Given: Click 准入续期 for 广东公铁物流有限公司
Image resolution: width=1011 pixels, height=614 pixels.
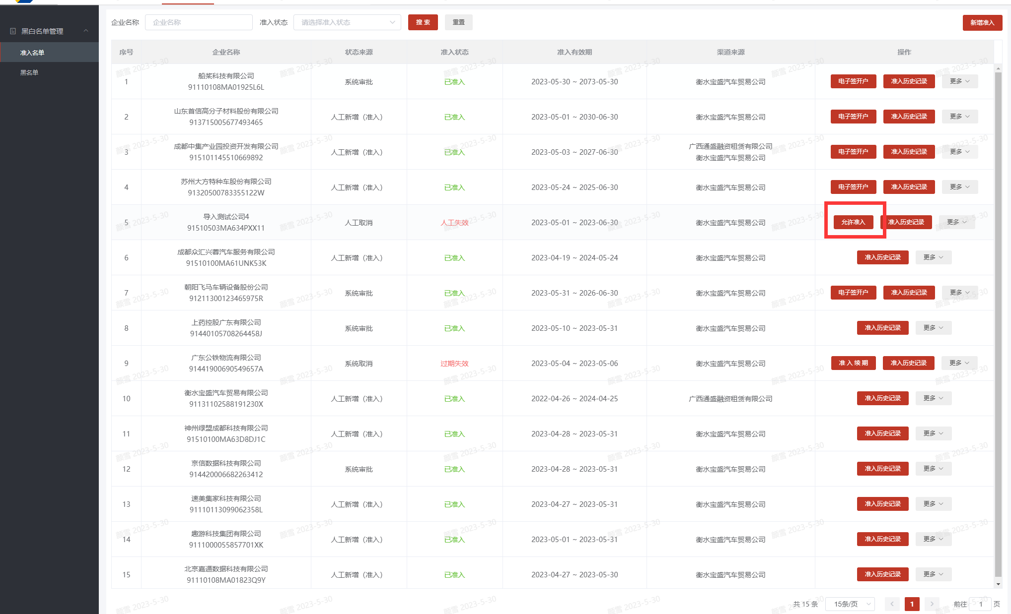Looking at the screenshot, I should coord(853,363).
